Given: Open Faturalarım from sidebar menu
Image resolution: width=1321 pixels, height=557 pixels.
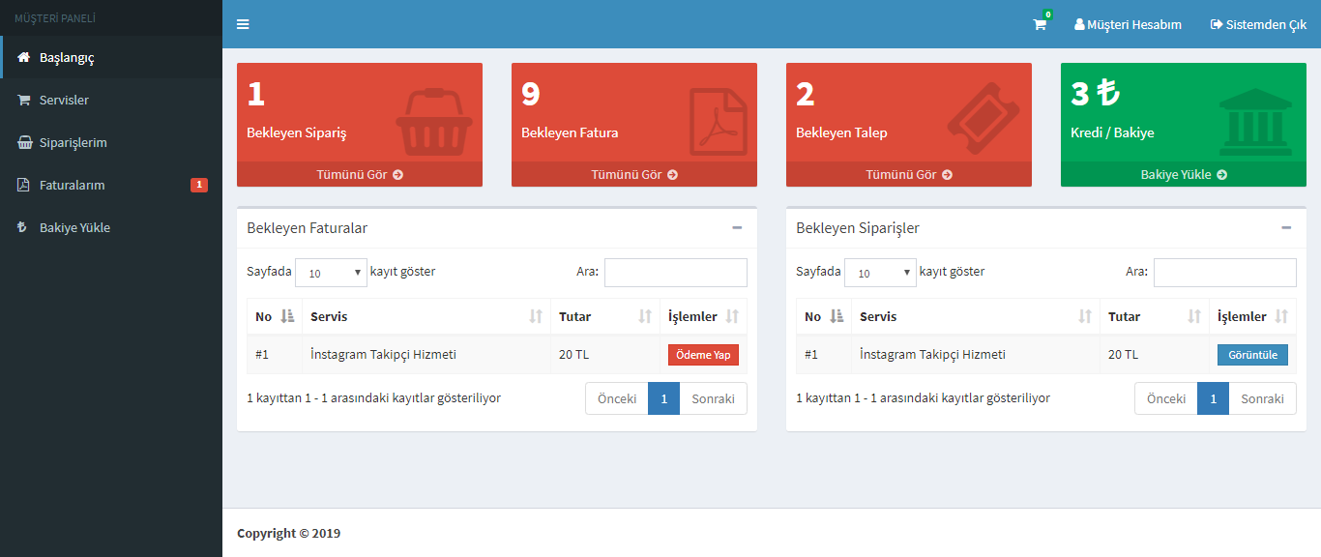Looking at the screenshot, I should click(x=111, y=186).
